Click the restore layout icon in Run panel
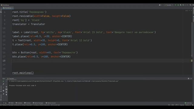This screenshot has width=194, height=109. coord(3,91)
